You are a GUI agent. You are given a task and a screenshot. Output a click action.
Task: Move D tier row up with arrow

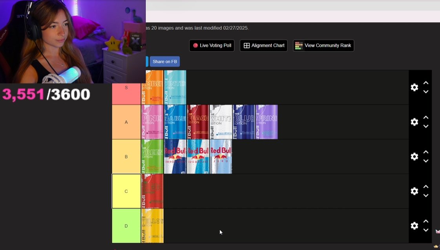pyautogui.click(x=426, y=221)
